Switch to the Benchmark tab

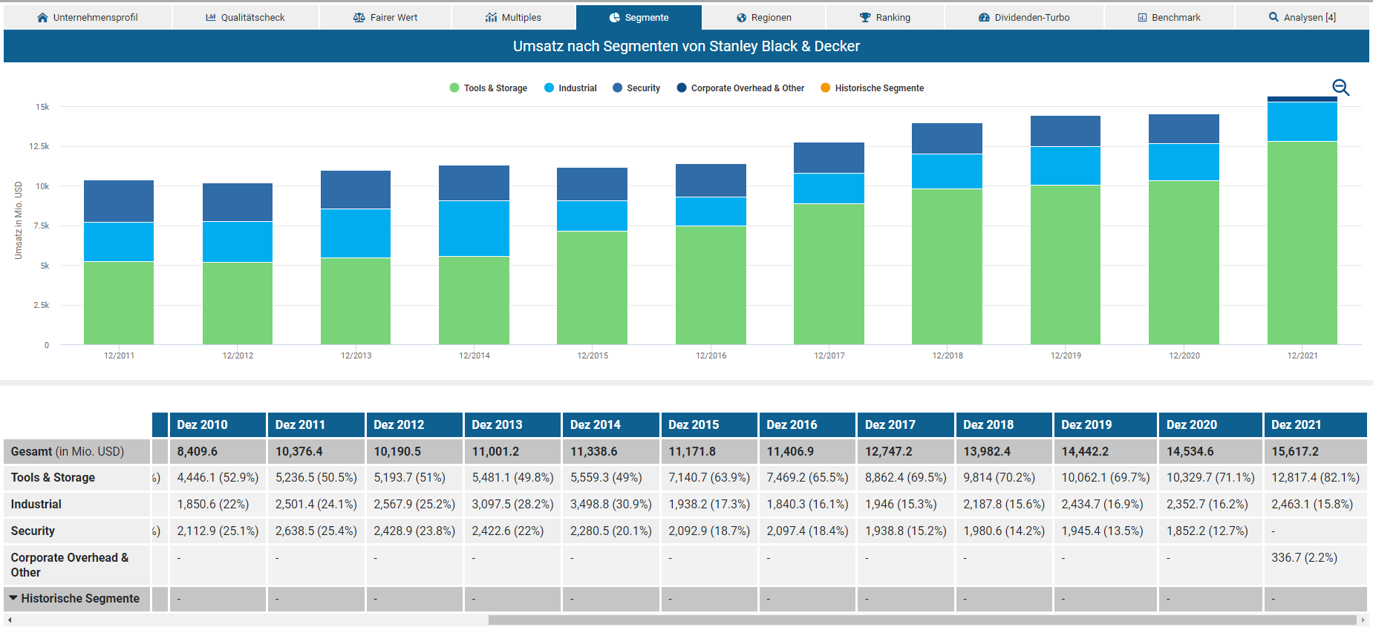click(1169, 18)
